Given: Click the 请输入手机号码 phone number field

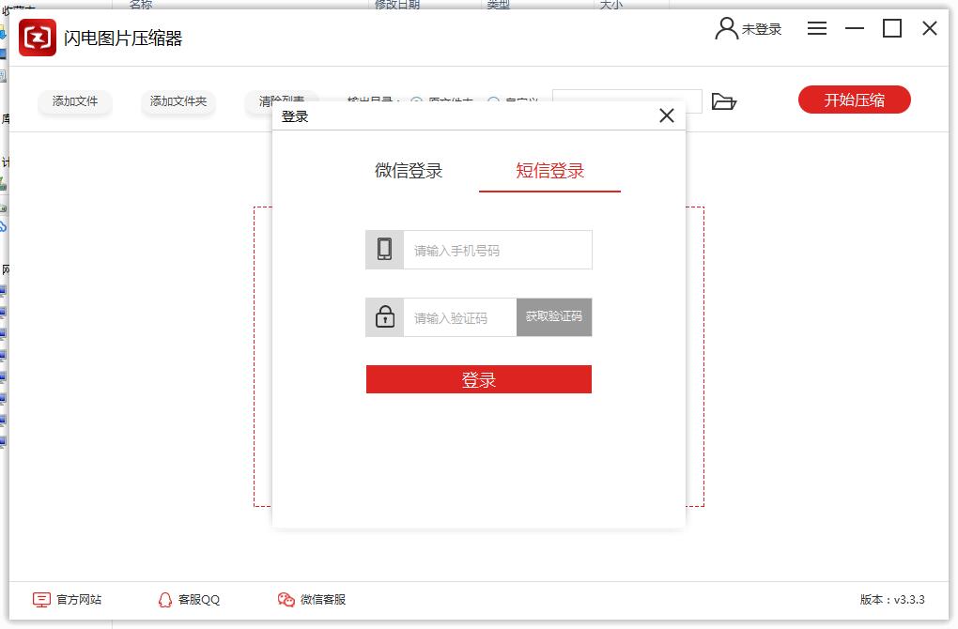Looking at the screenshot, I should click(x=497, y=251).
